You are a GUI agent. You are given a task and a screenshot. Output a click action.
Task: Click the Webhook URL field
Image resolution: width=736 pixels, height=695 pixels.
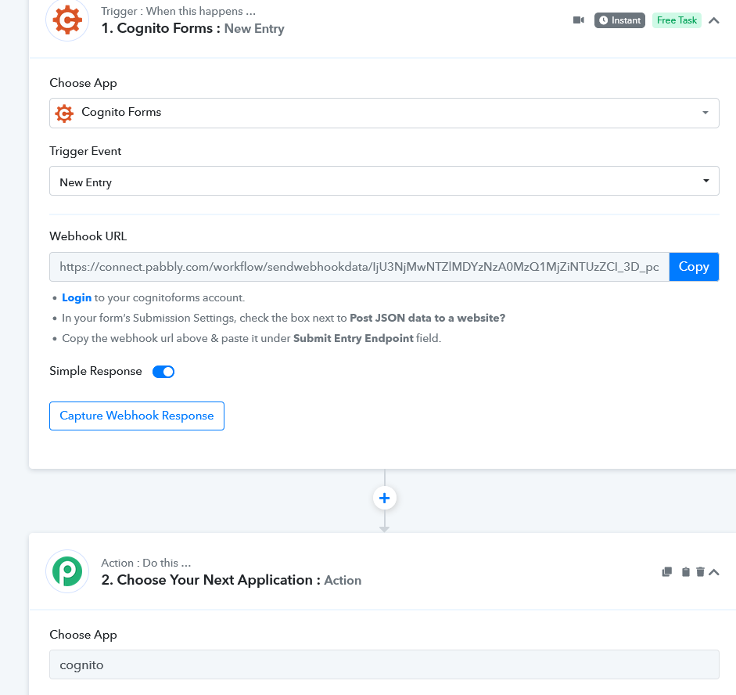pyautogui.click(x=359, y=267)
